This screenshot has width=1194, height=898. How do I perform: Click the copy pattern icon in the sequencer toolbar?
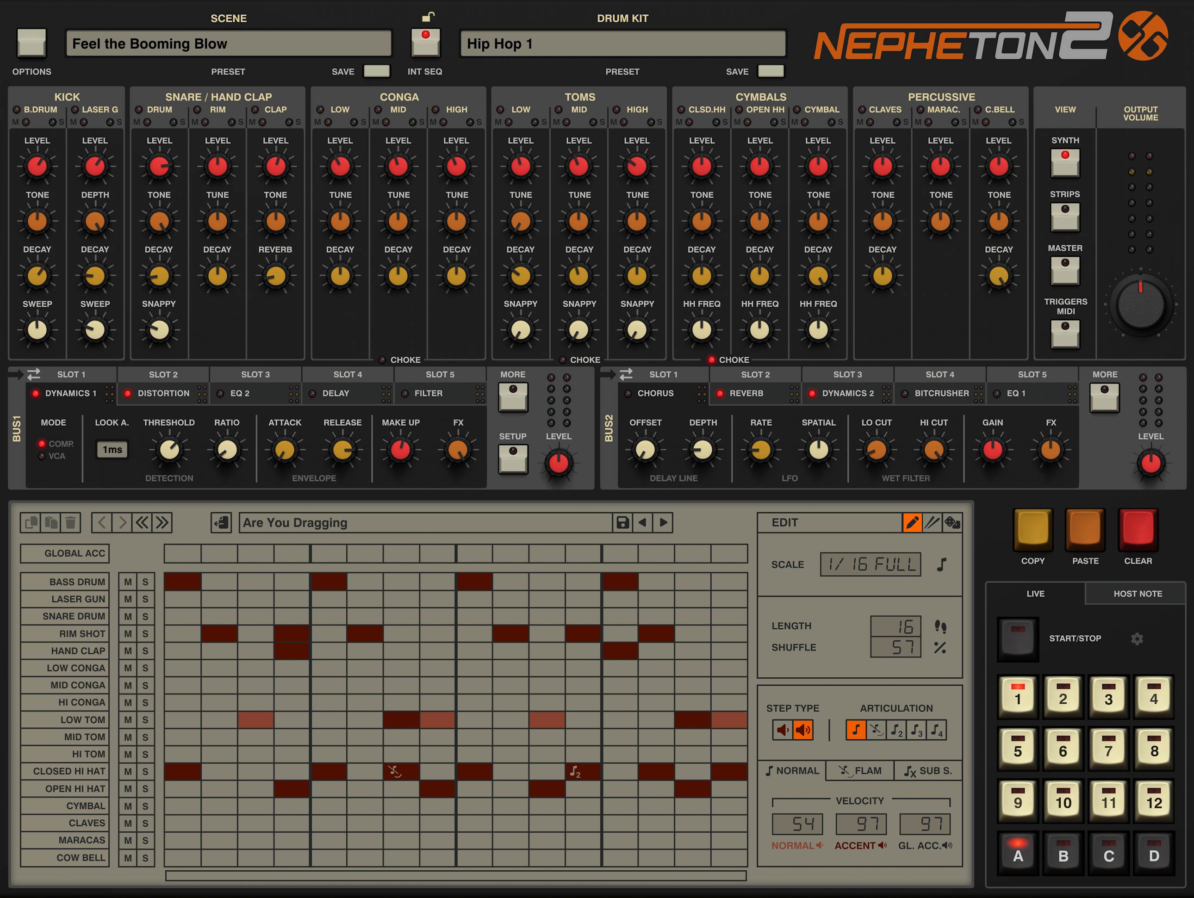click(31, 522)
